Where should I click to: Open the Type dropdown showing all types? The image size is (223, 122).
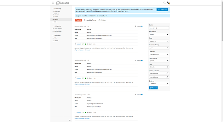pyautogui.click(x=159, y=41)
